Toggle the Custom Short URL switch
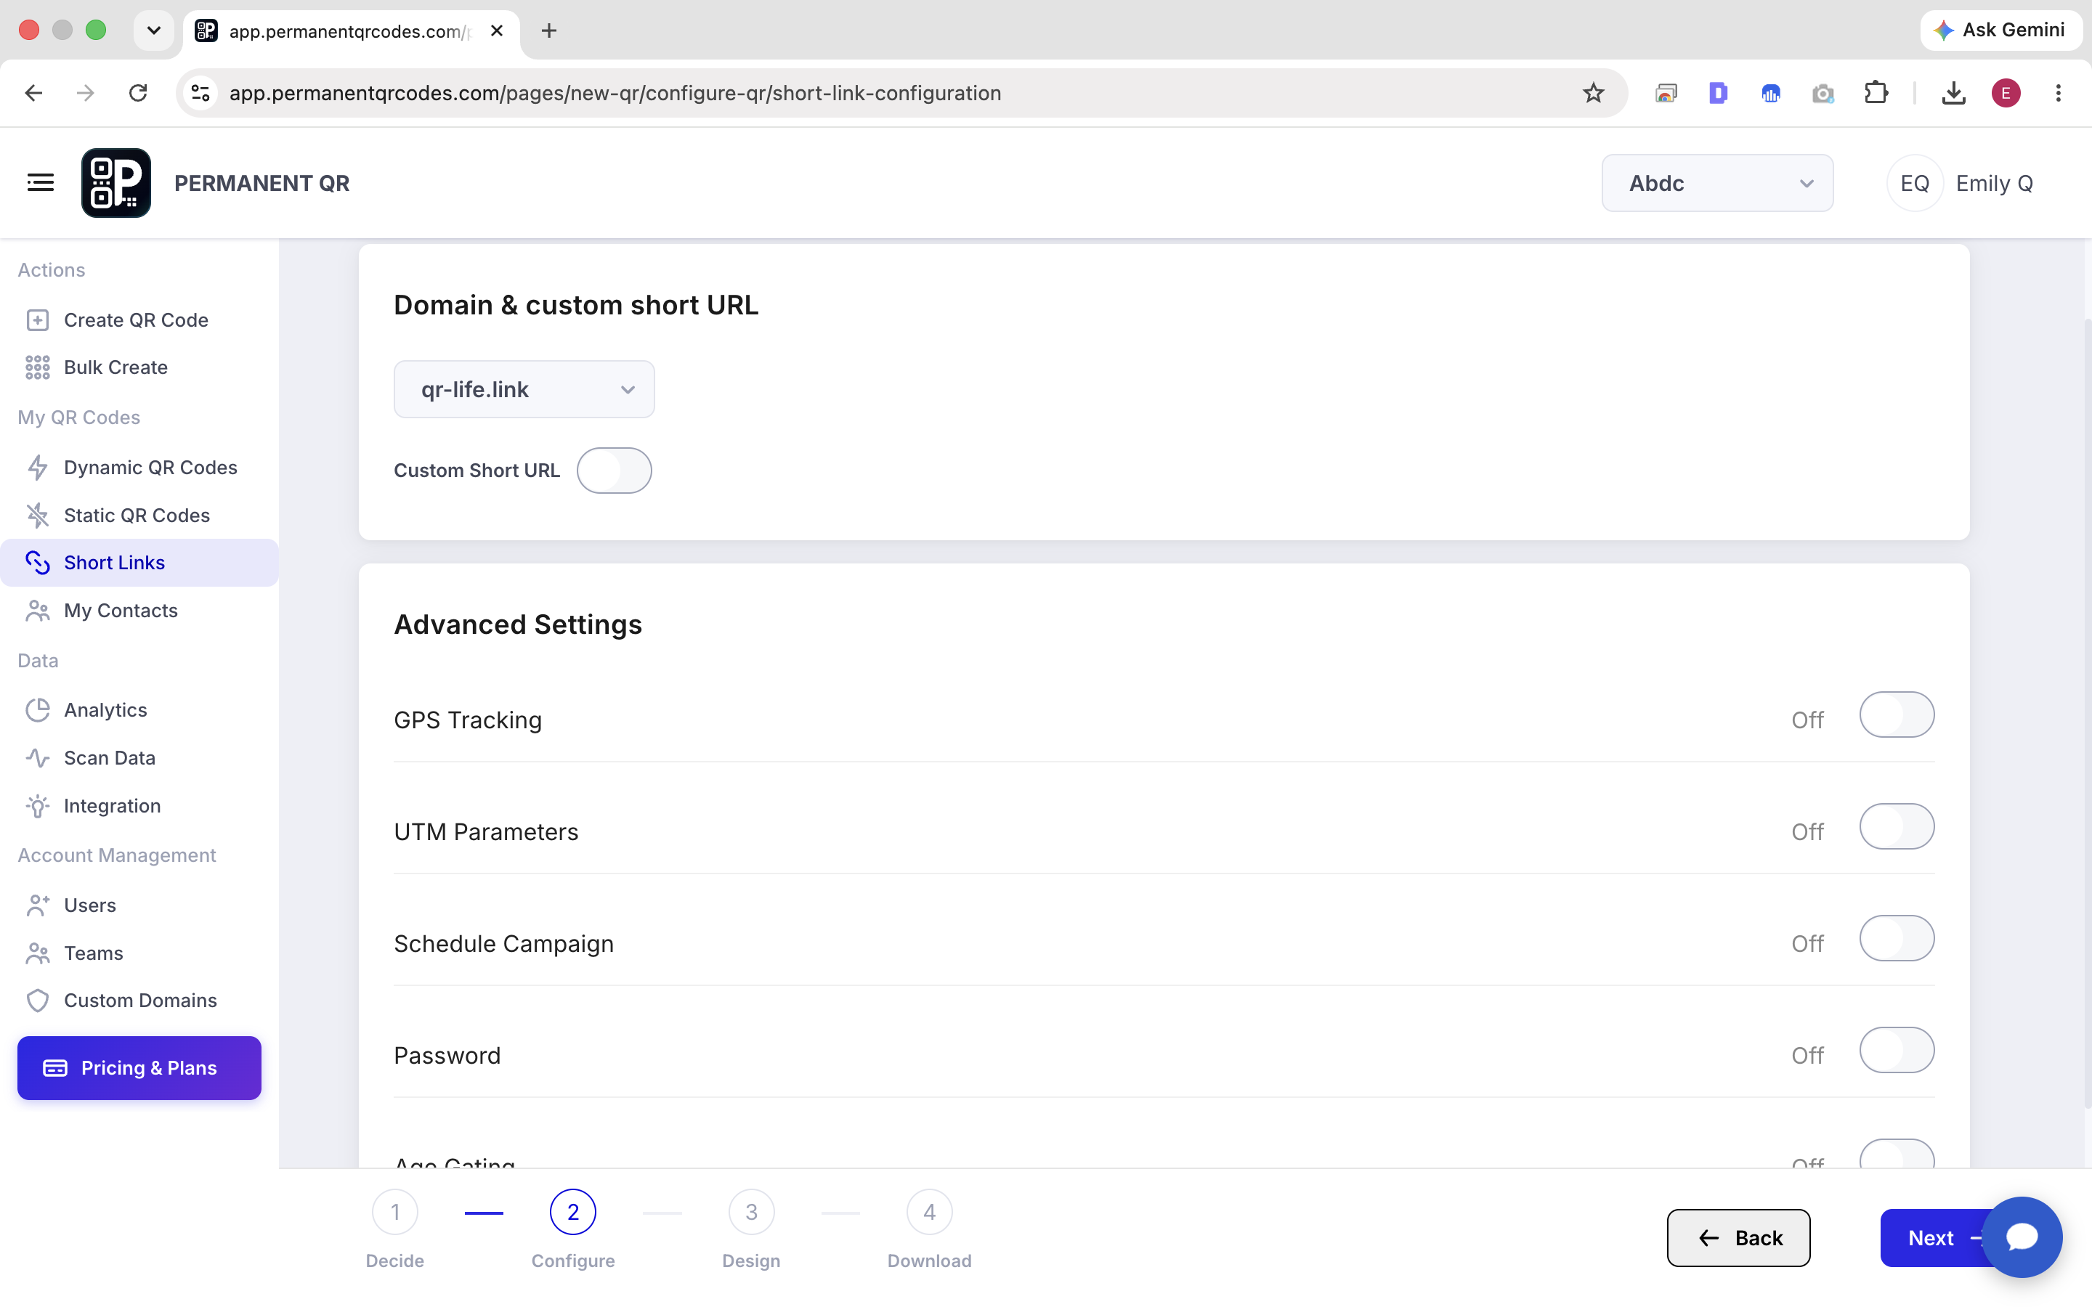This screenshot has height=1307, width=2092. point(614,471)
